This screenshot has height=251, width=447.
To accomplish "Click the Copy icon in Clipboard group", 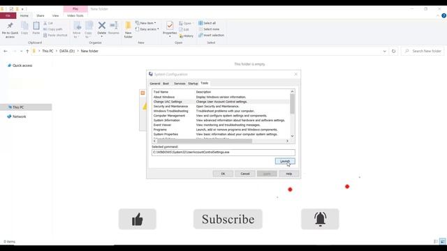I will click(25, 26).
